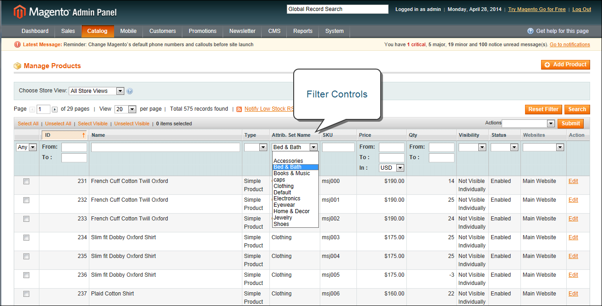
Task: Open the Any selection filter dropdown
Action: click(x=27, y=147)
